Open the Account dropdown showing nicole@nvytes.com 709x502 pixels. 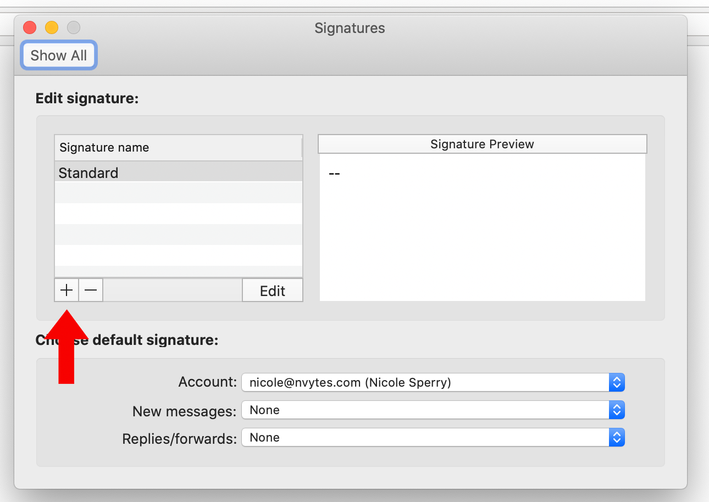(425, 382)
